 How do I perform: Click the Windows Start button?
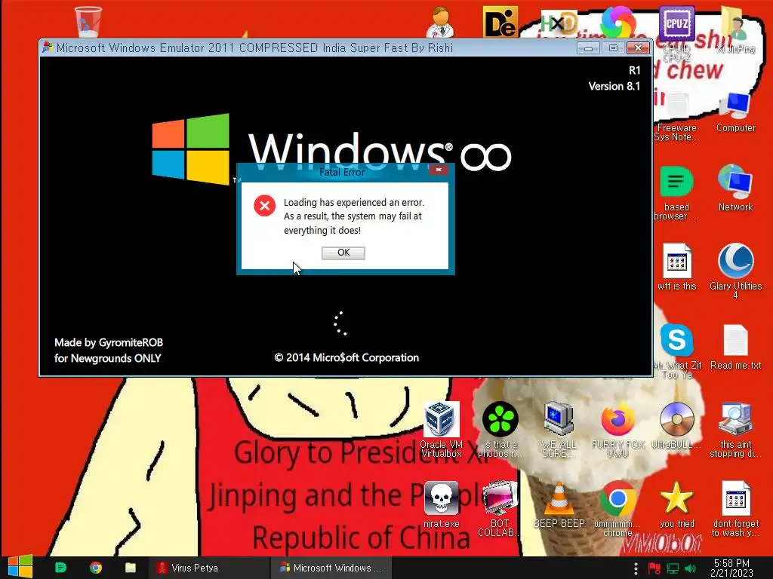coord(20,567)
